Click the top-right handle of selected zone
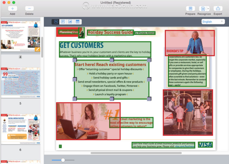The width and height of the screenshot is (229, 164). click(x=149, y=60)
